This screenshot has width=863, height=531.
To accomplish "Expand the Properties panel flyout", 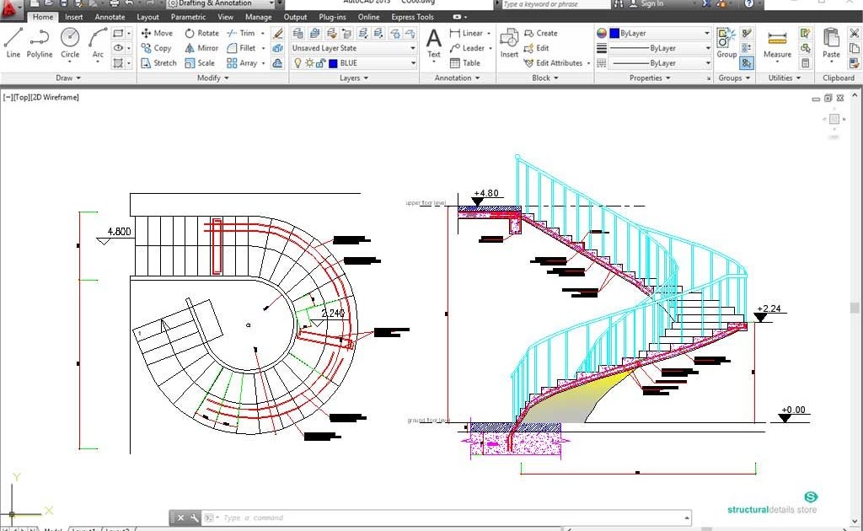I will click(x=650, y=78).
